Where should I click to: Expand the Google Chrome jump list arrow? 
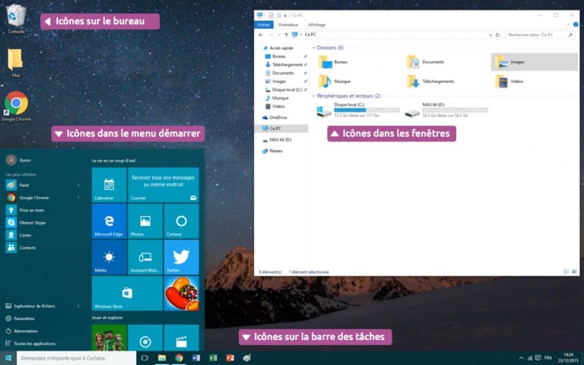tap(78, 198)
